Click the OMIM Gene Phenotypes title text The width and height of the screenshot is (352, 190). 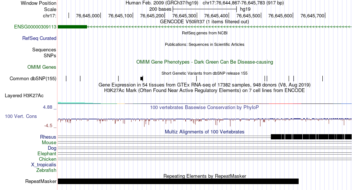[x=205, y=62]
